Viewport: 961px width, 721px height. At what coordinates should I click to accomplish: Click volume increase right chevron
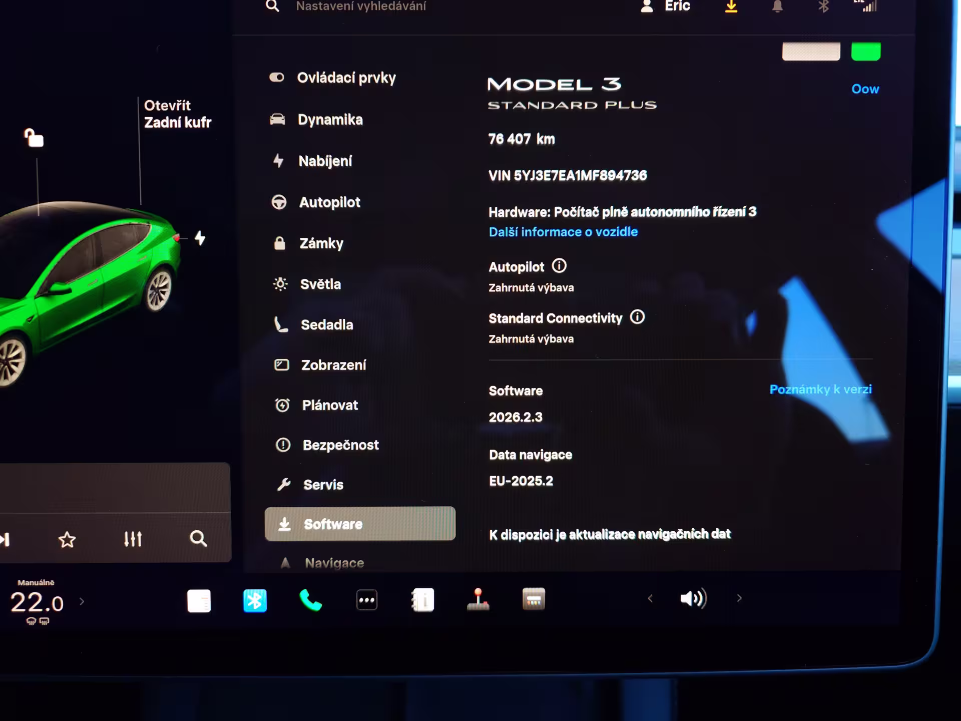tap(739, 598)
